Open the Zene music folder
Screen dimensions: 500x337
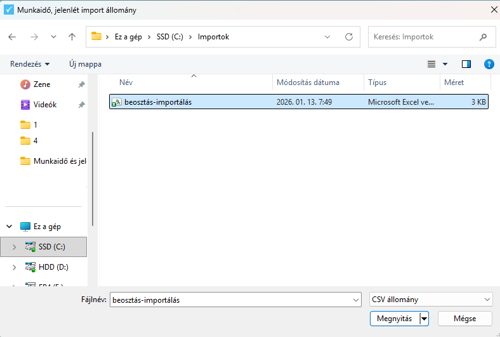coord(42,84)
